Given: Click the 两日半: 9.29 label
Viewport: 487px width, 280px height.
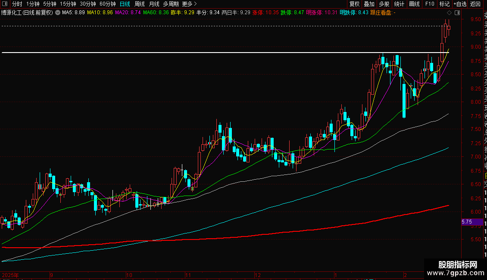Looking at the screenshot, I should coord(236,13).
